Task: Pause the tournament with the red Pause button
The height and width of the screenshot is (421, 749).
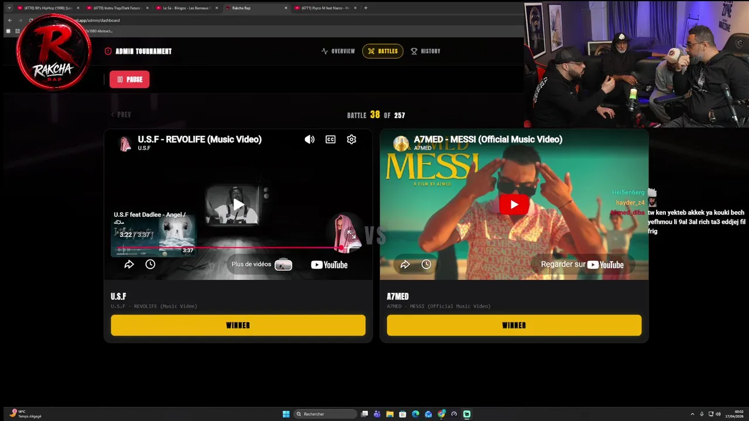Action: click(129, 80)
